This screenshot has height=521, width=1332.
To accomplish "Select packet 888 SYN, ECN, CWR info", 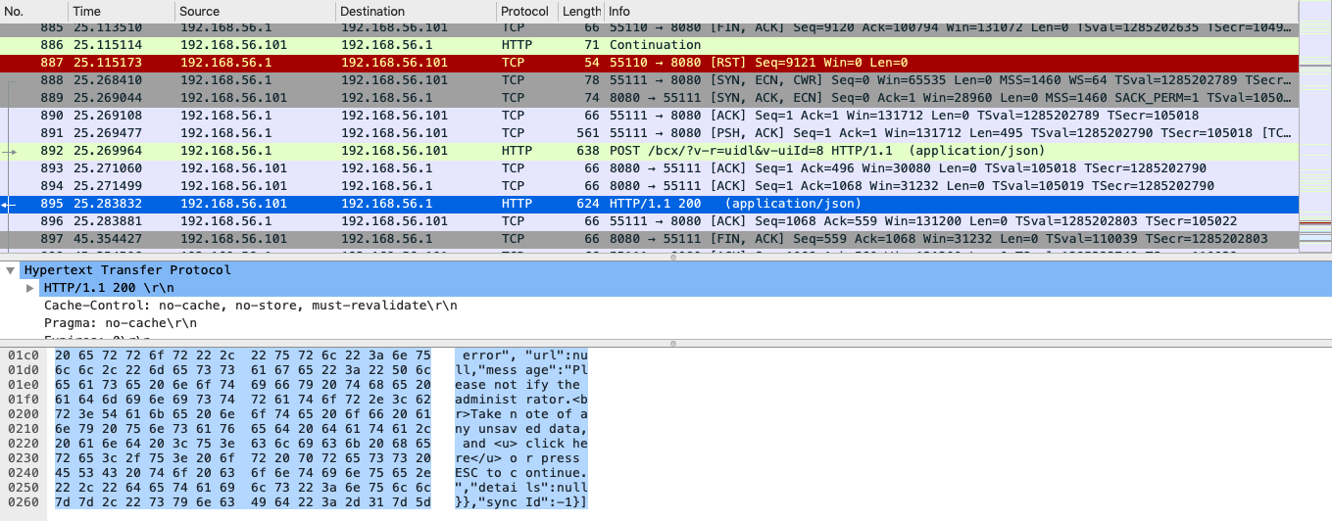I will (951, 80).
